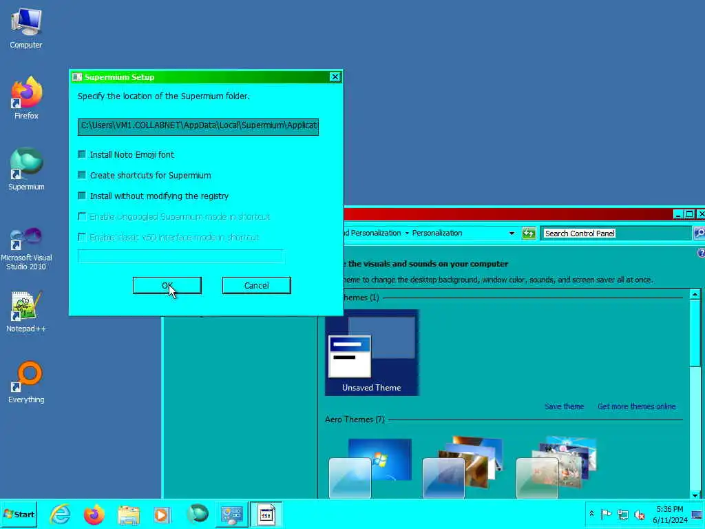
Task: Confirm setup with the OK button
Action: pyautogui.click(x=167, y=286)
